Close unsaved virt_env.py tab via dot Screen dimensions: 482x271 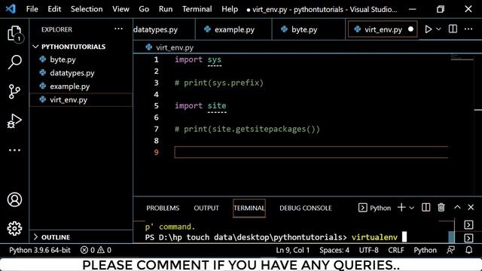click(x=410, y=29)
